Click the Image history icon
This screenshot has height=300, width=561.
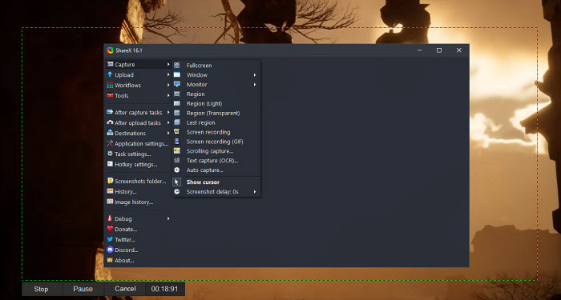pos(110,202)
